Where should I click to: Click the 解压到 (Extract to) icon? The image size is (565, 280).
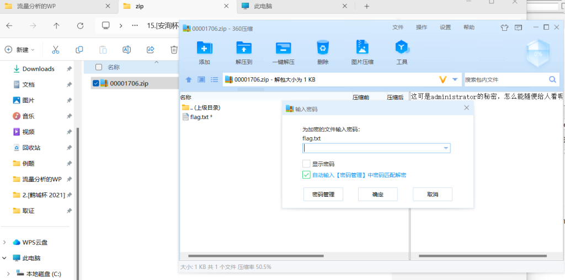point(244,48)
